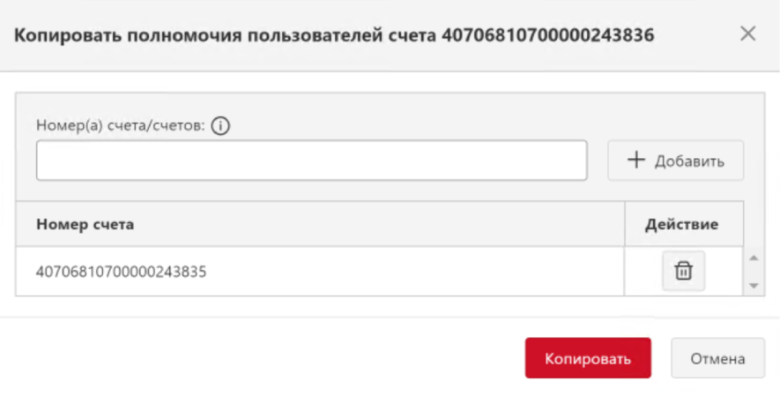
Task: Click empty footer area left of Копировать
Action: coord(264,359)
